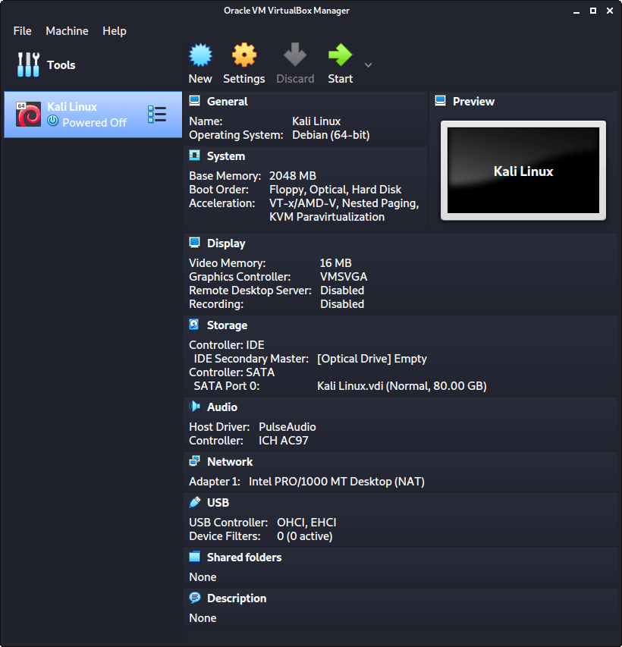Click the Description section header
This screenshot has width=622, height=647.
point(237,598)
